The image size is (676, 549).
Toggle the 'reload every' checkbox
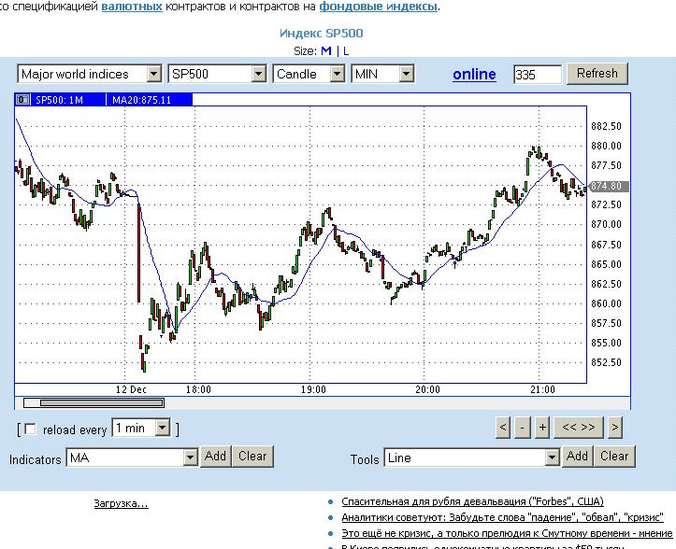pyautogui.click(x=30, y=429)
